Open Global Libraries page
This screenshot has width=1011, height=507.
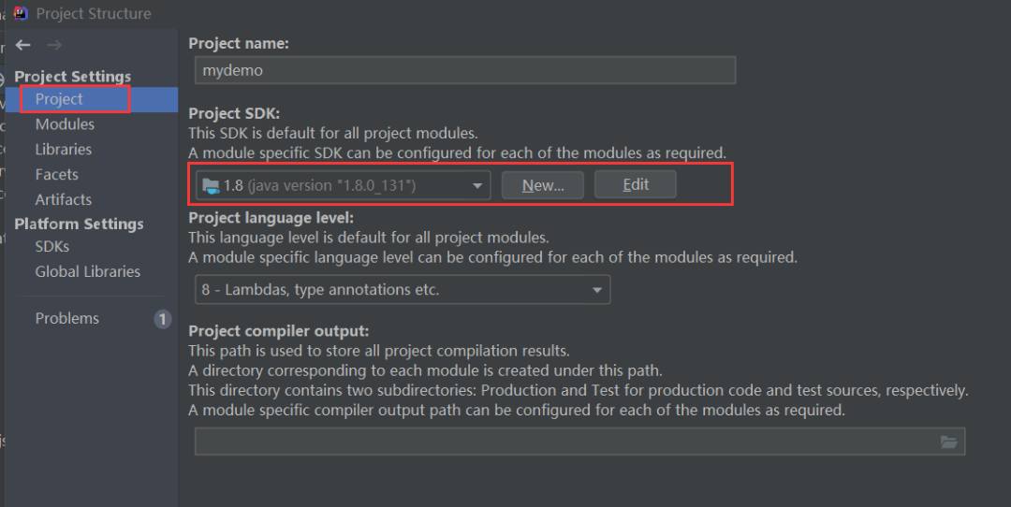click(88, 272)
